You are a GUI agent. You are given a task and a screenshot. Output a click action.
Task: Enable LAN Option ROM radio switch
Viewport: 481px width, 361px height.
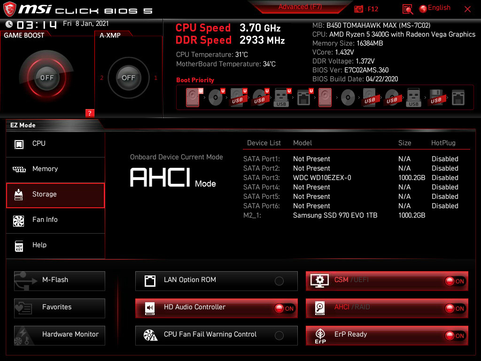[x=279, y=281]
